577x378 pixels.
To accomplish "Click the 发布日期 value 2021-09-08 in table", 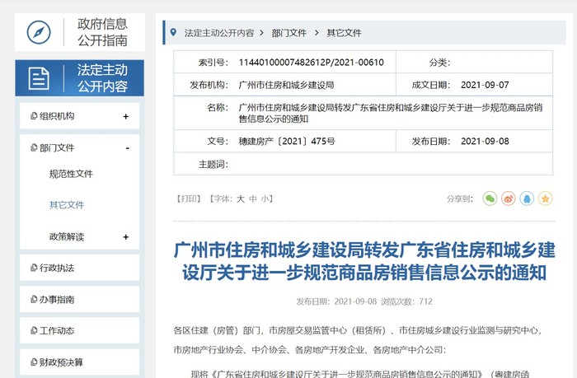I will point(485,141).
